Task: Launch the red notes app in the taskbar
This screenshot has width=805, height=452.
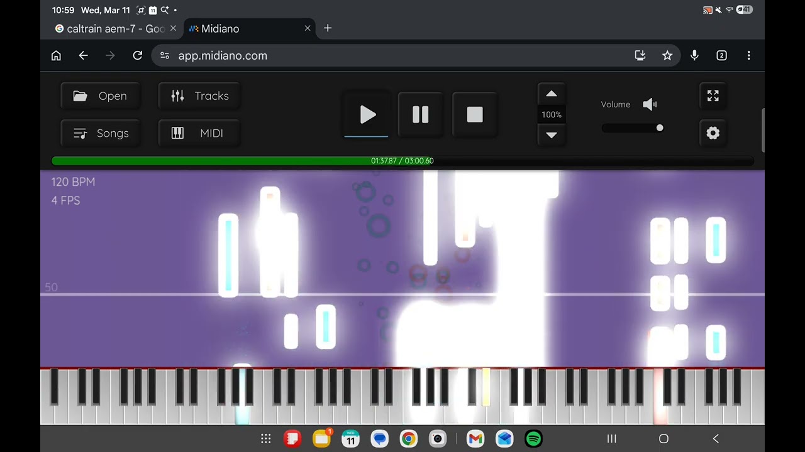Action: [292, 439]
